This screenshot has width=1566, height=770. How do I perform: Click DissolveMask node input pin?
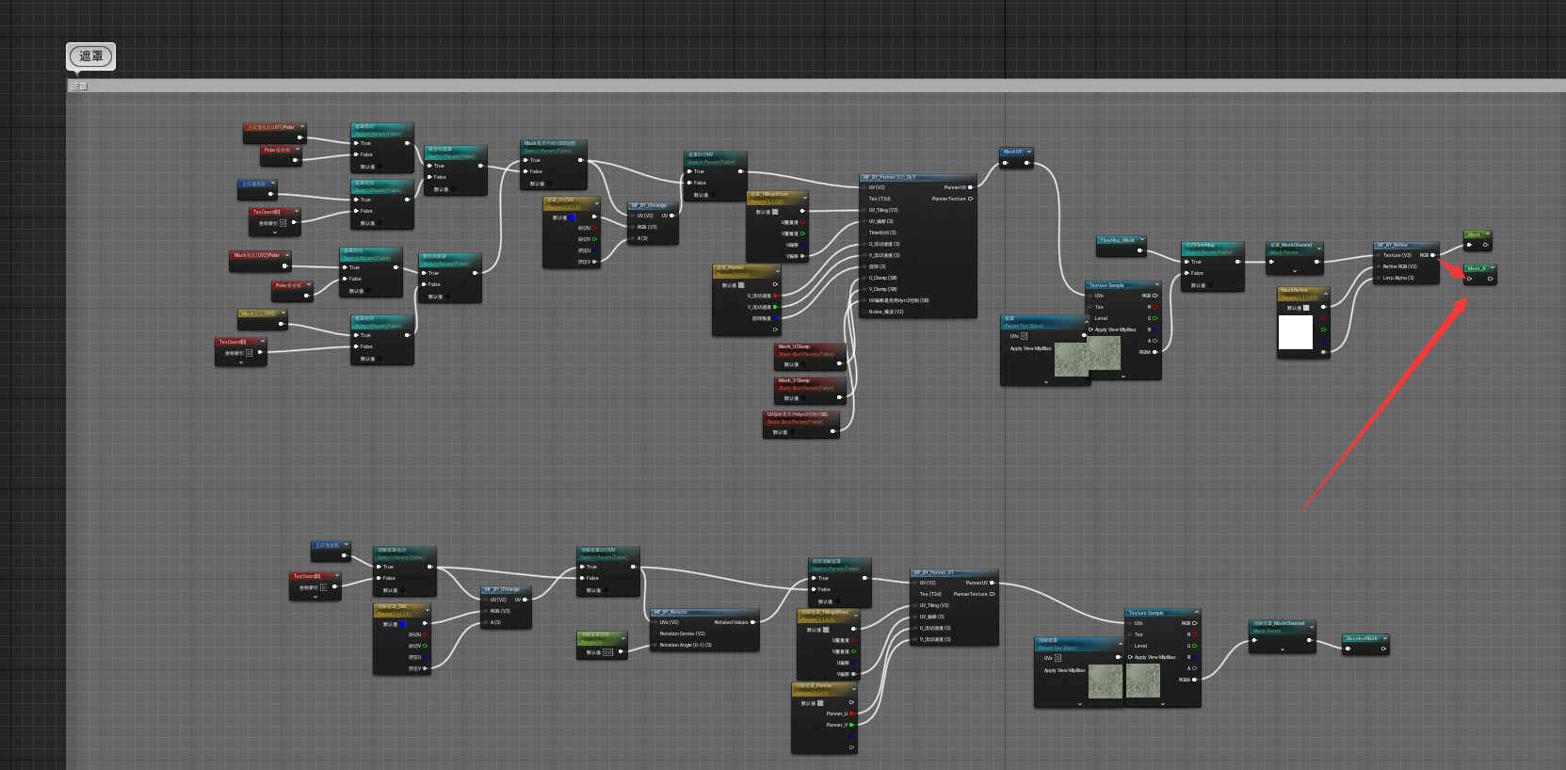click(x=1348, y=649)
